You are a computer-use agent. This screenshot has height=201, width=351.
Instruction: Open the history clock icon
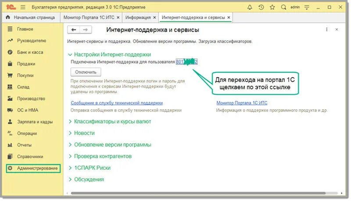261,7
